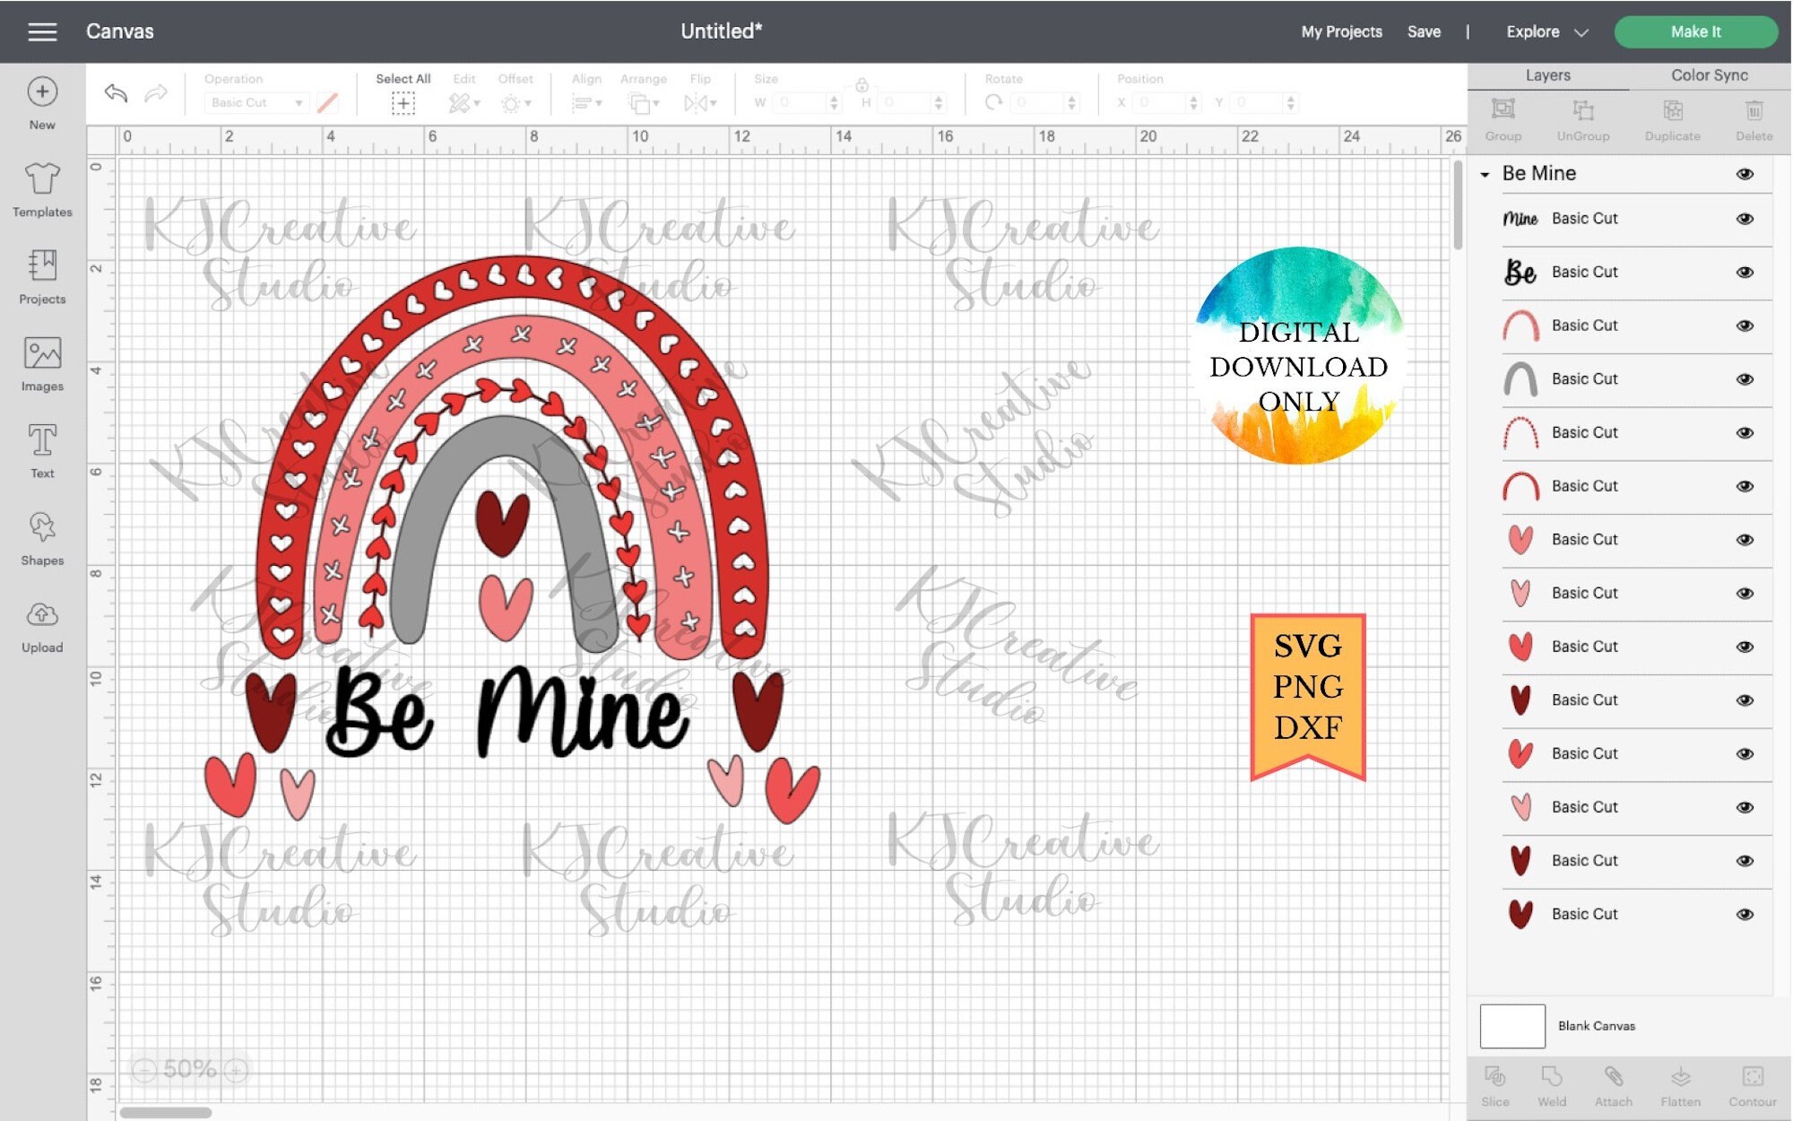Open the Align dropdown
Screen dimensions: 1793x1121
pos(586,103)
